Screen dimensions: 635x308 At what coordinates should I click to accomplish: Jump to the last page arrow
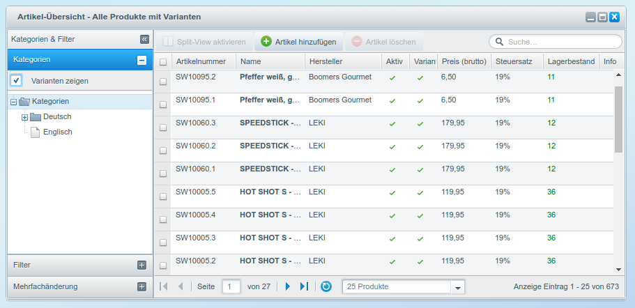coord(304,286)
